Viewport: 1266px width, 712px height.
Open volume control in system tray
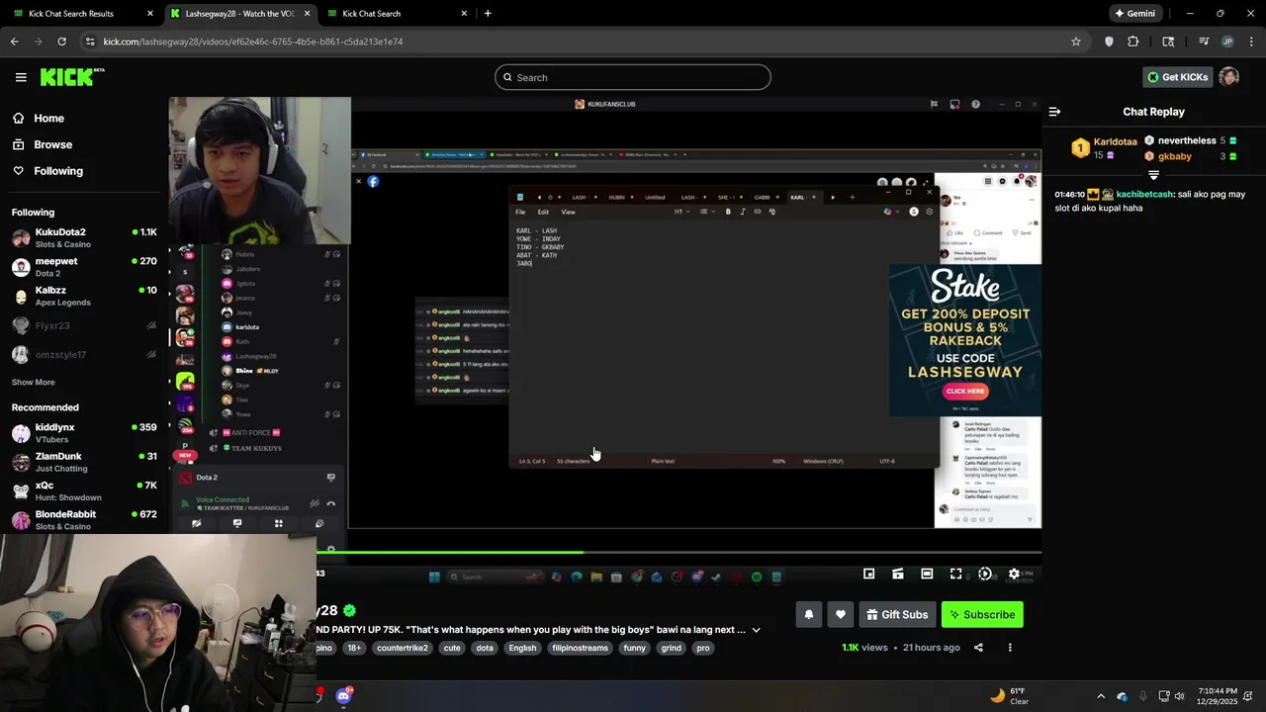1179,696
